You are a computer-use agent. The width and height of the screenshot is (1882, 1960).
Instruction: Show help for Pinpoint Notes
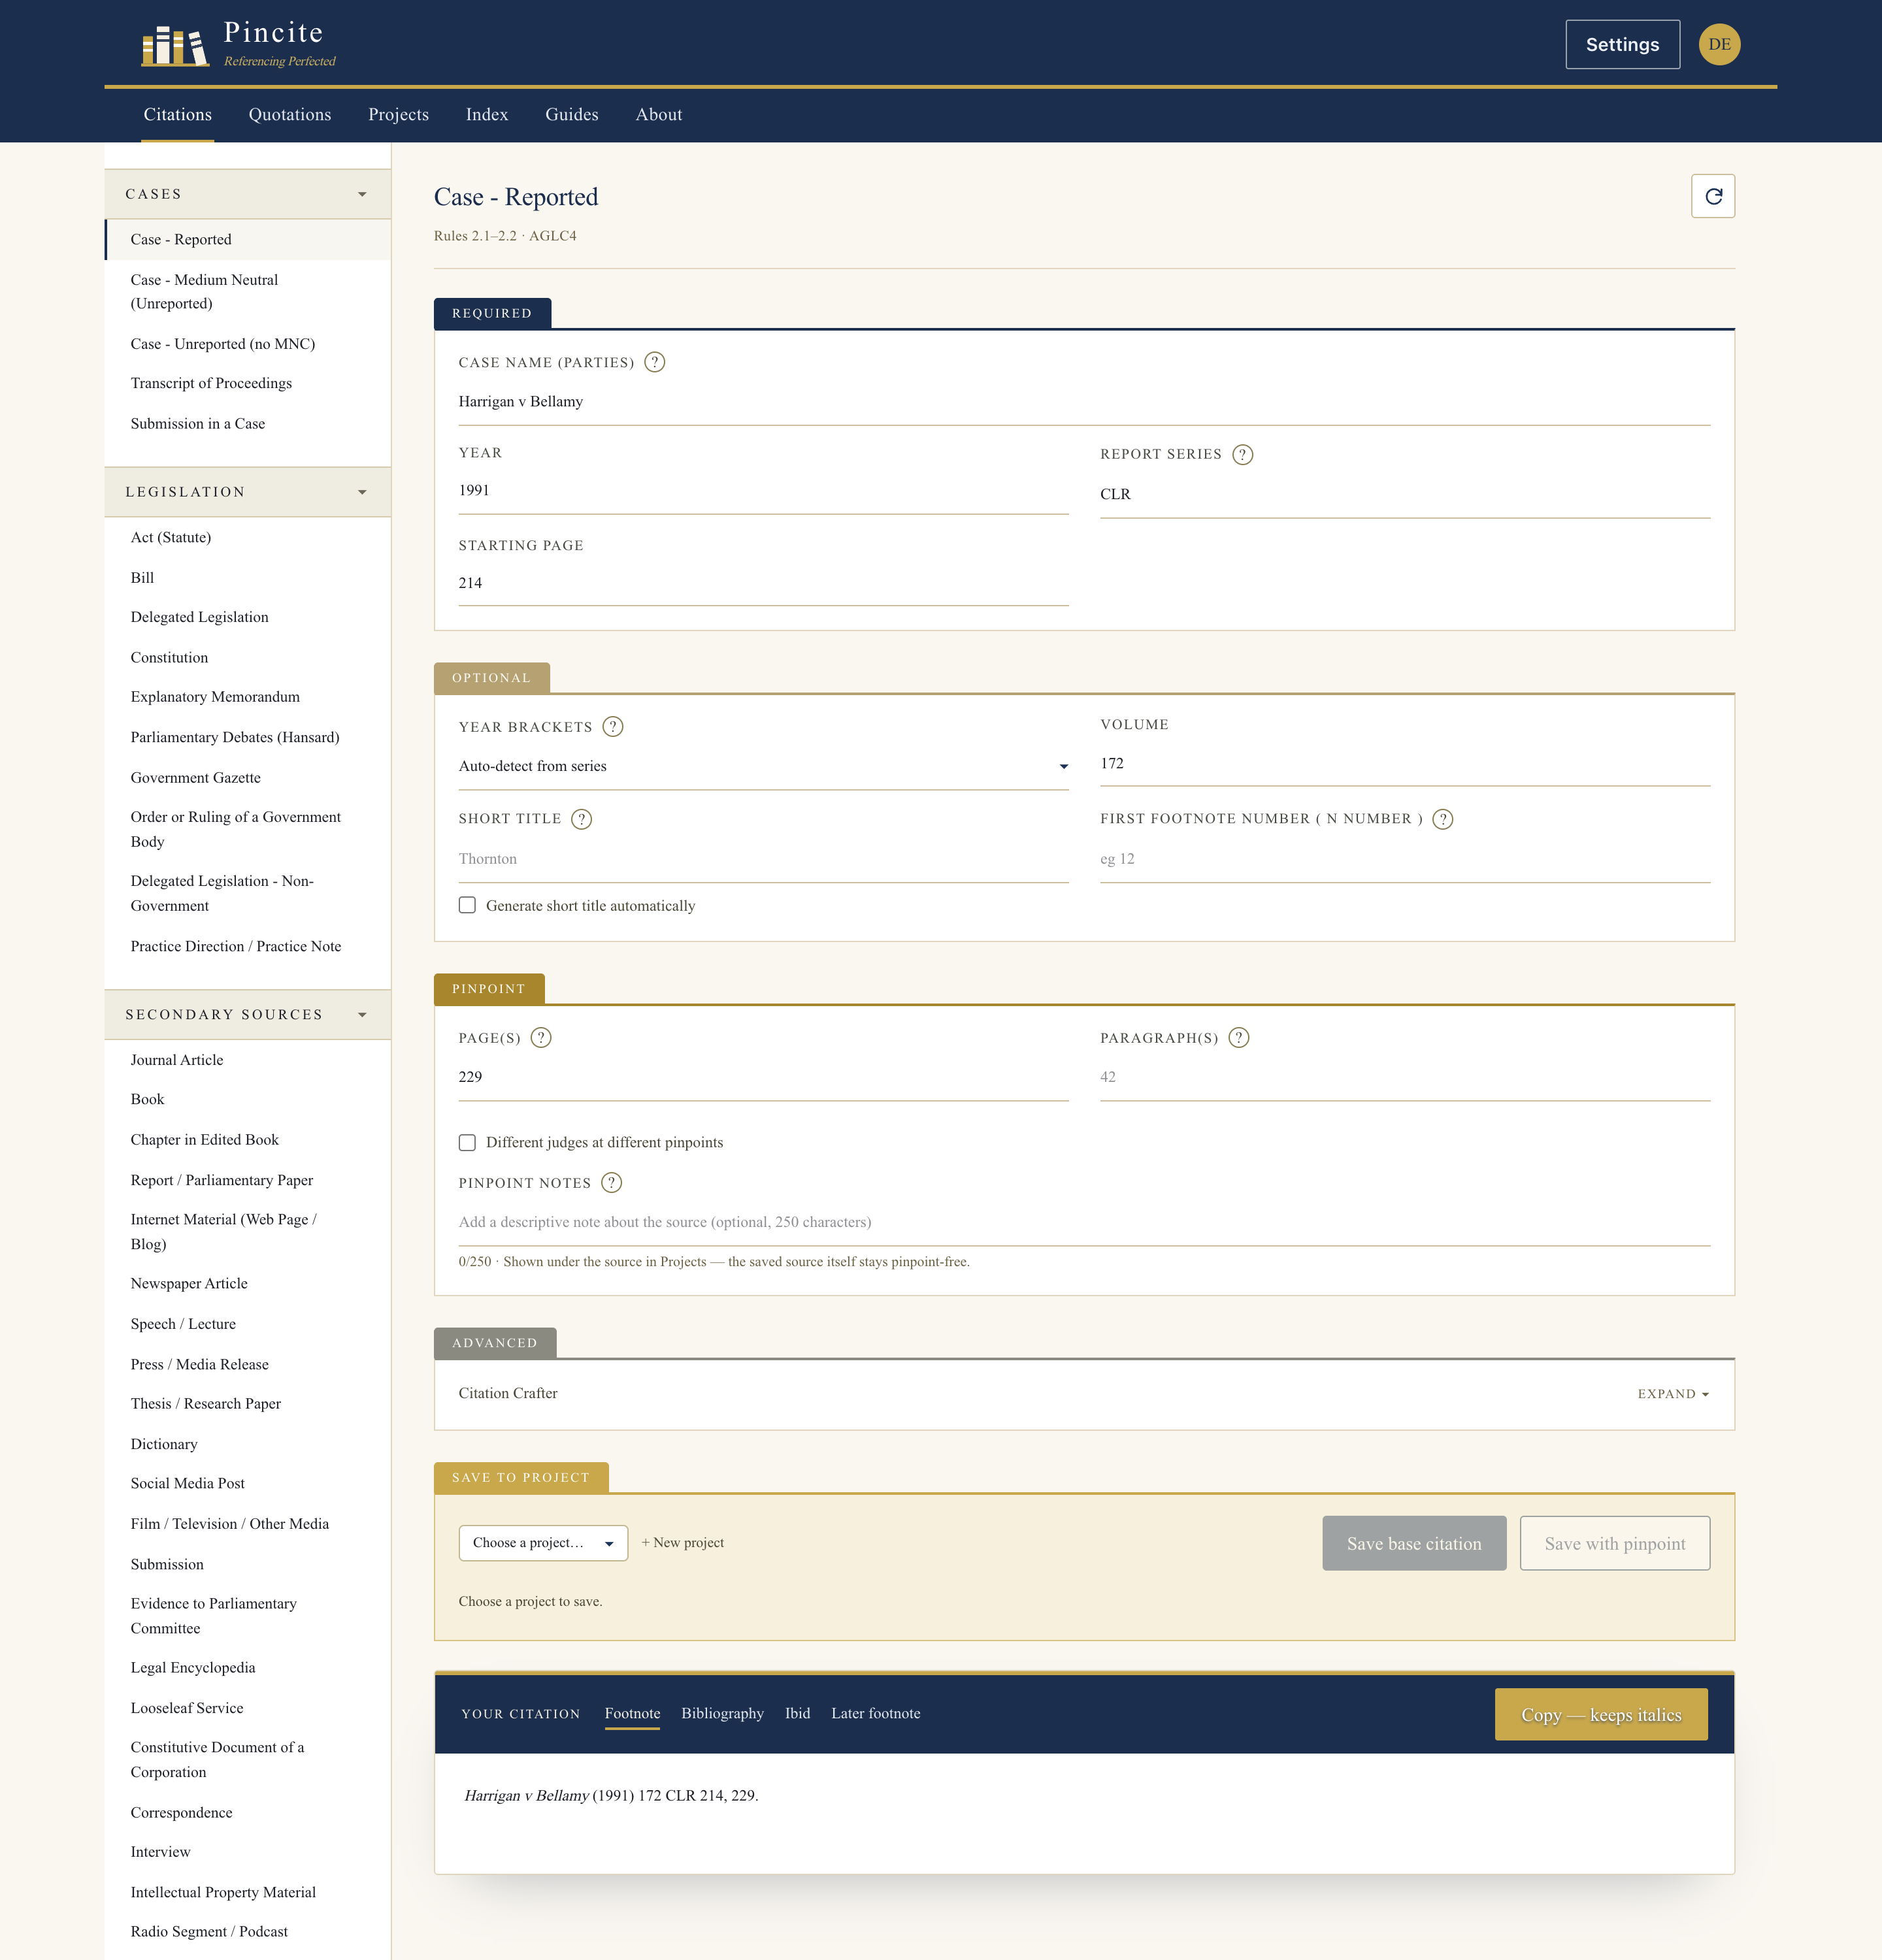pyautogui.click(x=611, y=1183)
